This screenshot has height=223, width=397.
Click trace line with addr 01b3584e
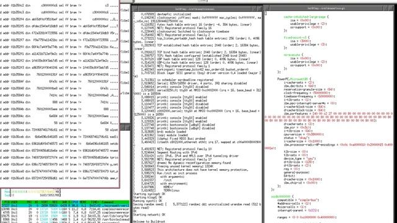point(59,74)
